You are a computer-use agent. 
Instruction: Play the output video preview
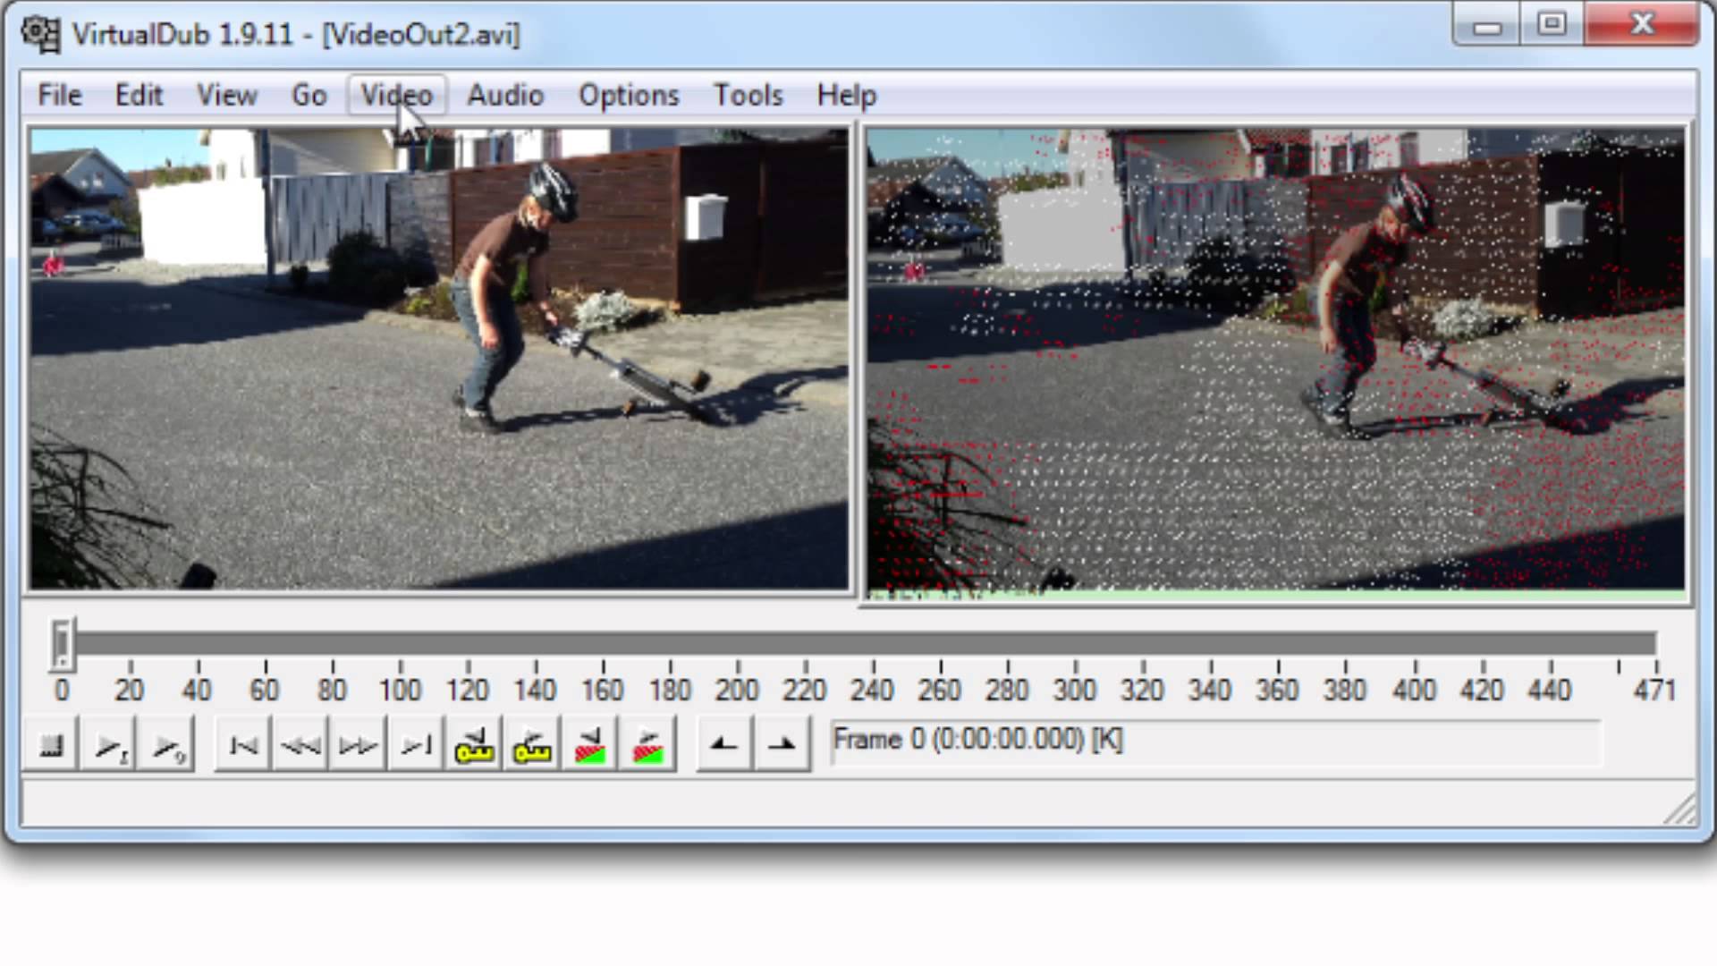pos(166,744)
